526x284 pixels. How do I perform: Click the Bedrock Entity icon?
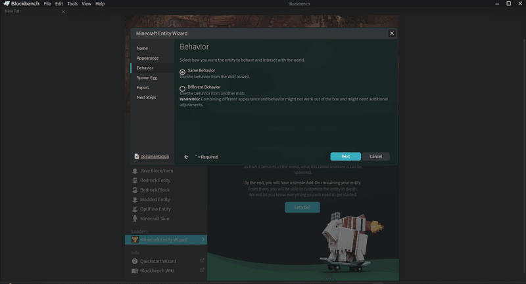pos(135,180)
